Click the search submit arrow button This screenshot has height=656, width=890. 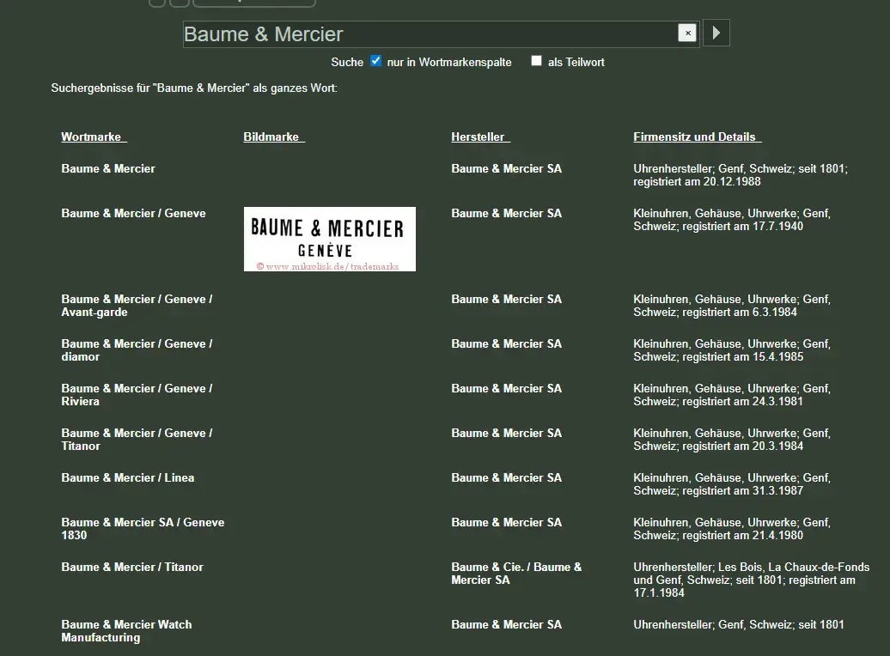pyautogui.click(x=716, y=33)
